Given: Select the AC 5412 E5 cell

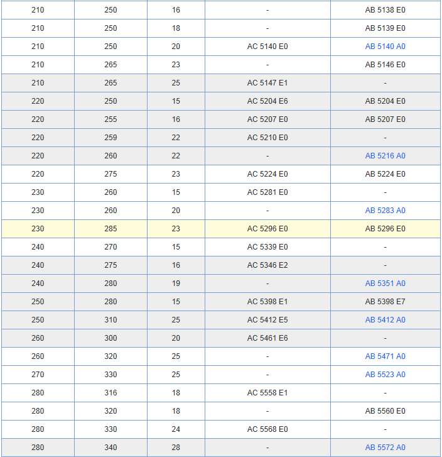Looking at the screenshot, I should pos(267,320).
